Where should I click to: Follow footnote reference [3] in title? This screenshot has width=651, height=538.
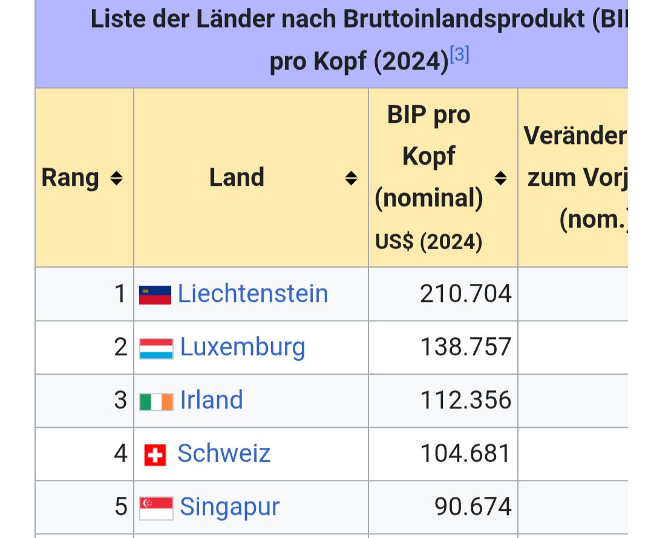(460, 54)
